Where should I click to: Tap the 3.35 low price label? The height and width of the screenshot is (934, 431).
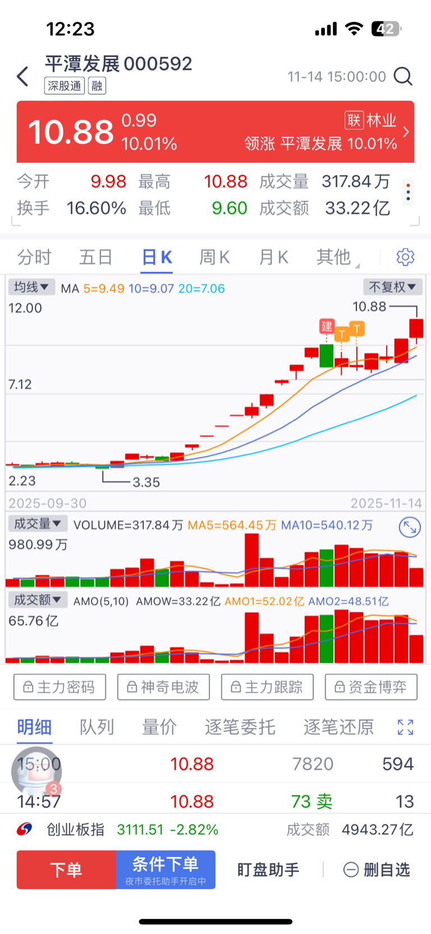click(x=146, y=482)
